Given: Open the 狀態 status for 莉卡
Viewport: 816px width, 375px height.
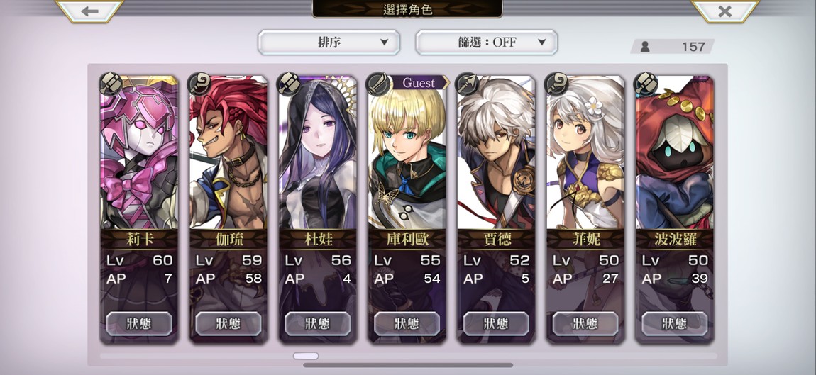Looking at the screenshot, I should [x=139, y=323].
